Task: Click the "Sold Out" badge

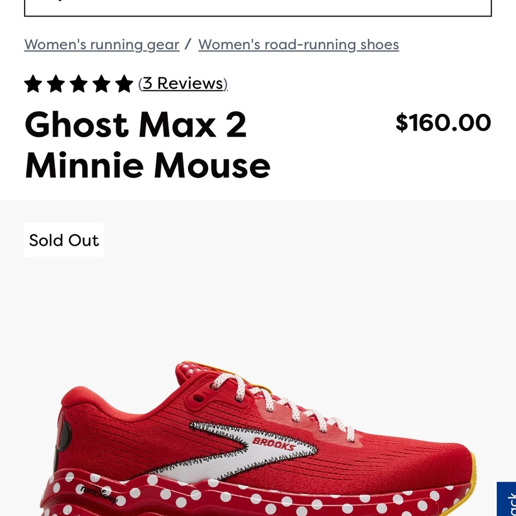Action: pyautogui.click(x=64, y=240)
